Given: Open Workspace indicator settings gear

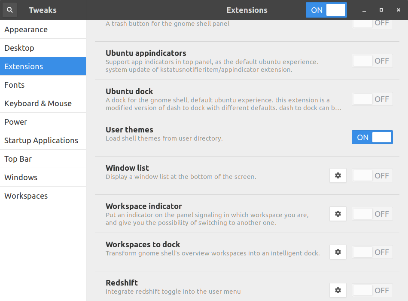Looking at the screenshot, I should point(338,214).
